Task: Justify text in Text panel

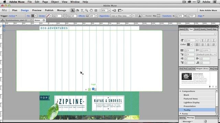Action: (213, 45)
